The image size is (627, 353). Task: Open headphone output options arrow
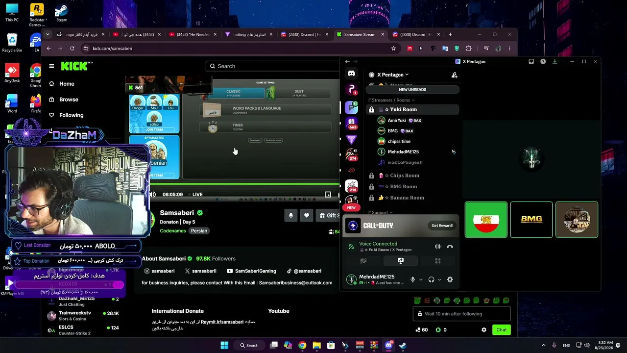tap(439, 279)
